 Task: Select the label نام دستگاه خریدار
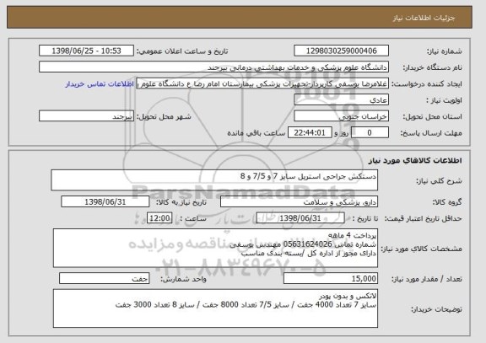432,67
